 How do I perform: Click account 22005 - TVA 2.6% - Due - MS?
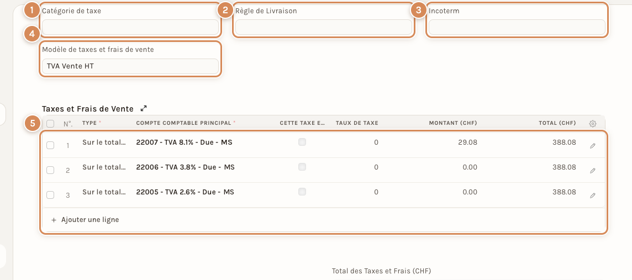coord(185,192)
